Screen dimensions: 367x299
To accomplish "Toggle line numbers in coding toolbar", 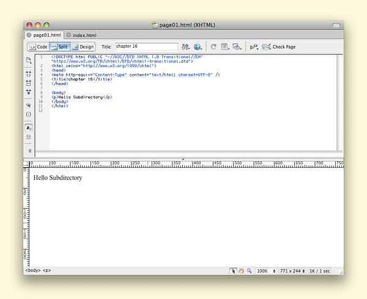I will [x=28, y=128].
